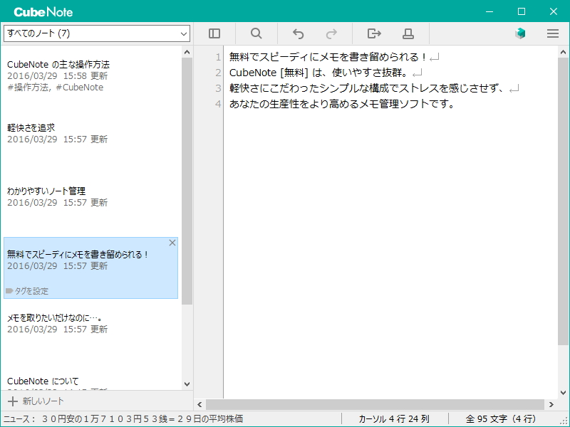
Task: Click character count 全 95 文字 (4 行)
Action: point(501,419)
